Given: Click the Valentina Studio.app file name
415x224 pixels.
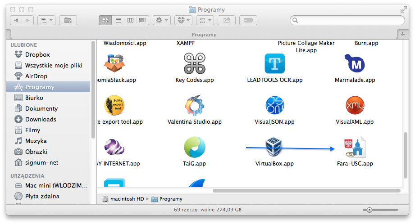Looking at the screenshot, I should coord(195,122).
